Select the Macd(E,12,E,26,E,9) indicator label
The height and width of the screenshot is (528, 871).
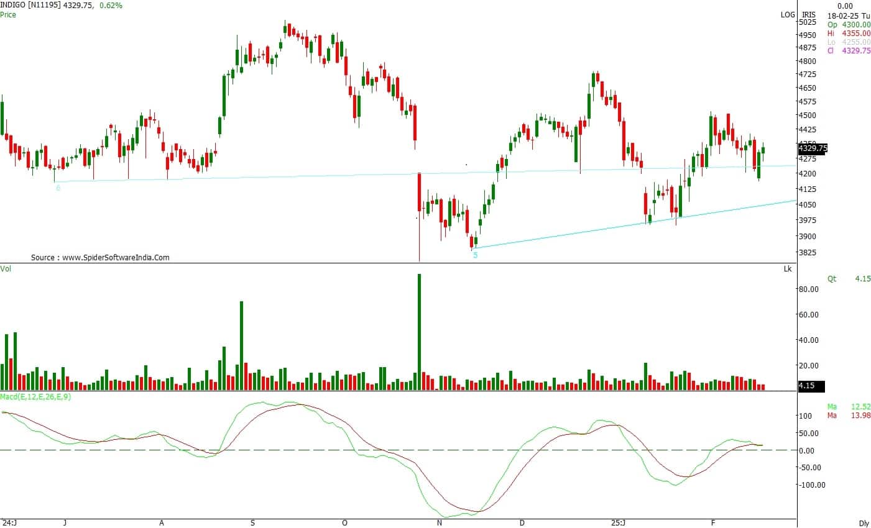click(35, 396)
